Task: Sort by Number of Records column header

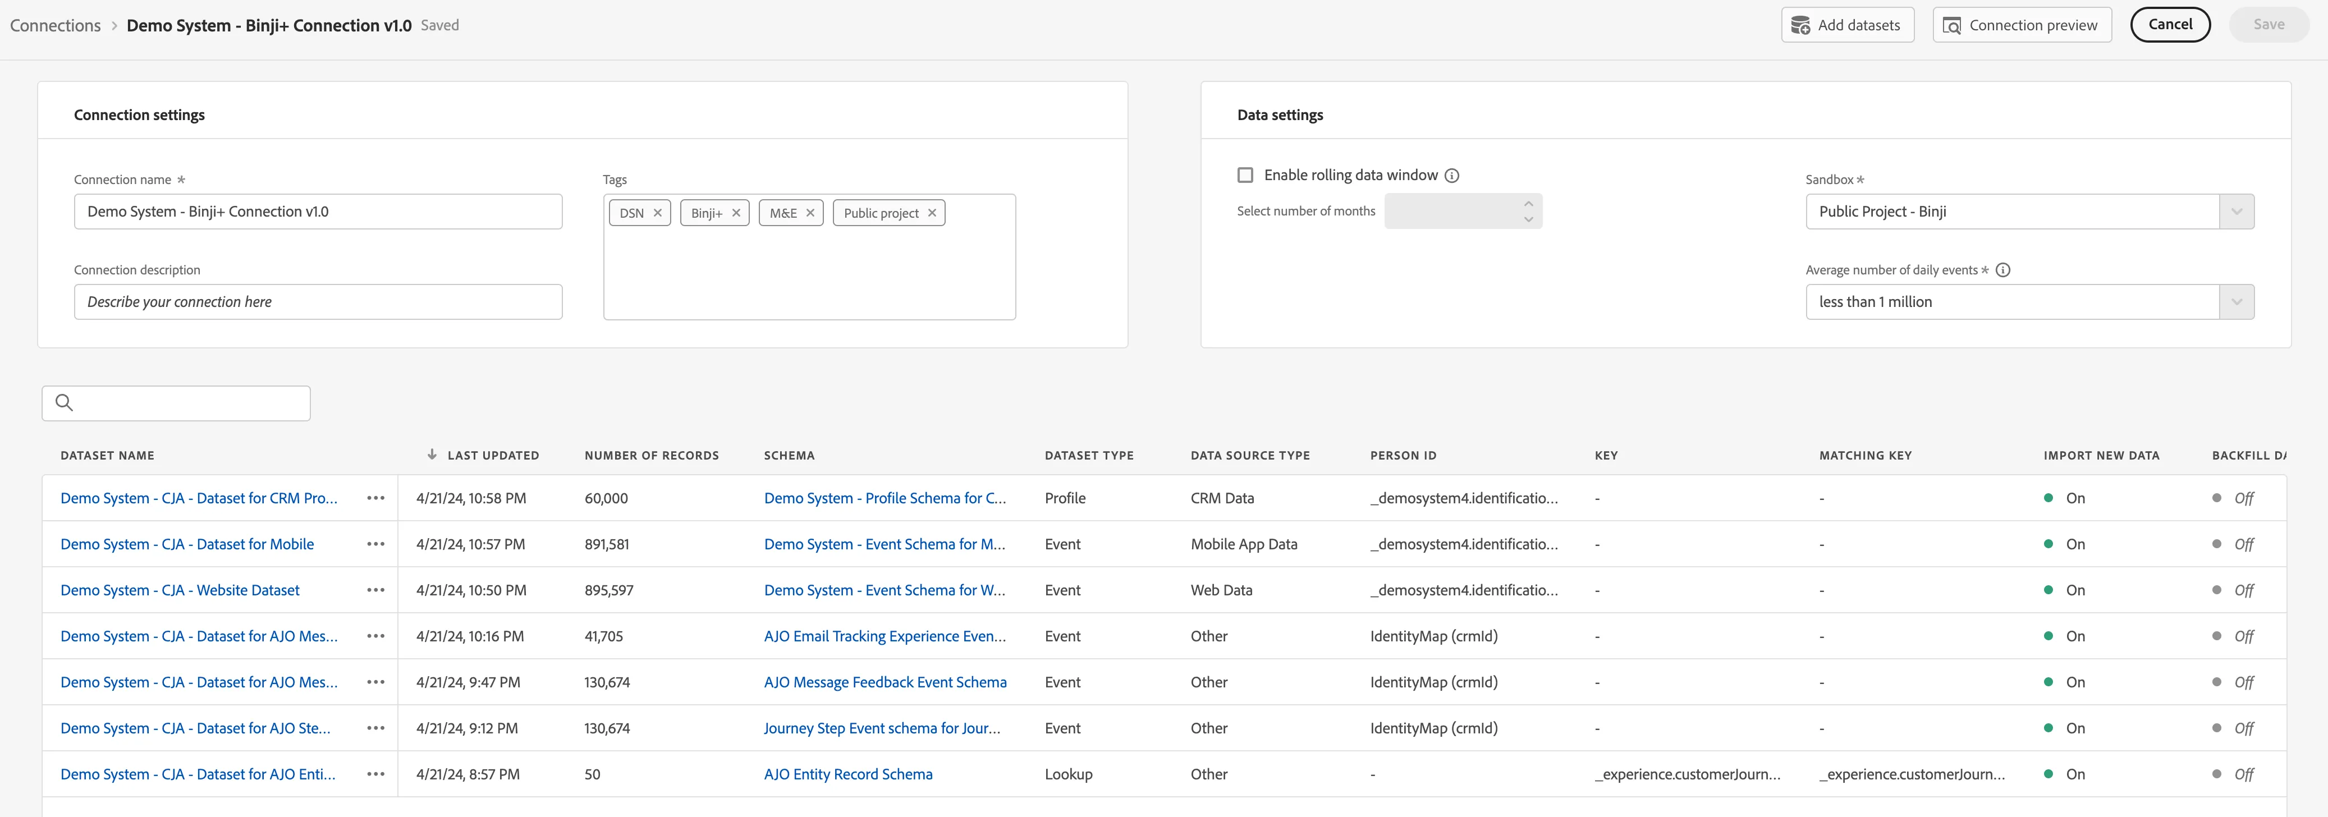Action: 652,456
